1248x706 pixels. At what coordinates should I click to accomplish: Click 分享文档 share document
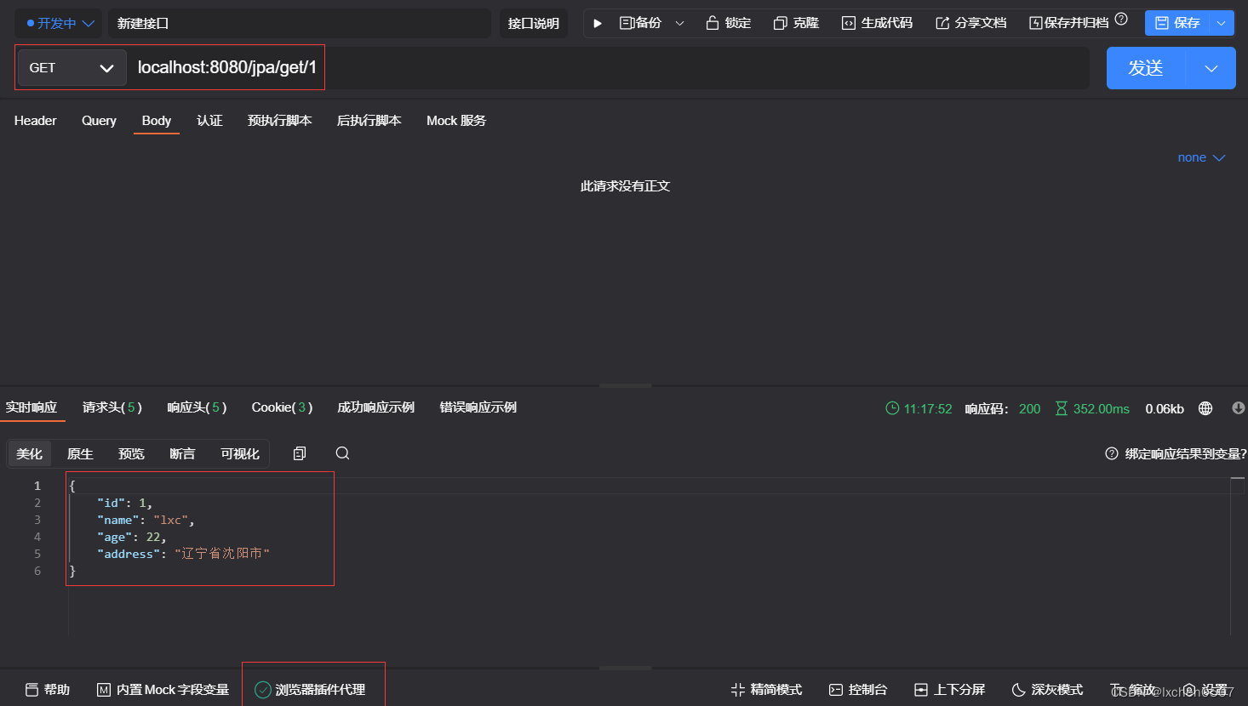pyautogui.click(x=970, y=23)
